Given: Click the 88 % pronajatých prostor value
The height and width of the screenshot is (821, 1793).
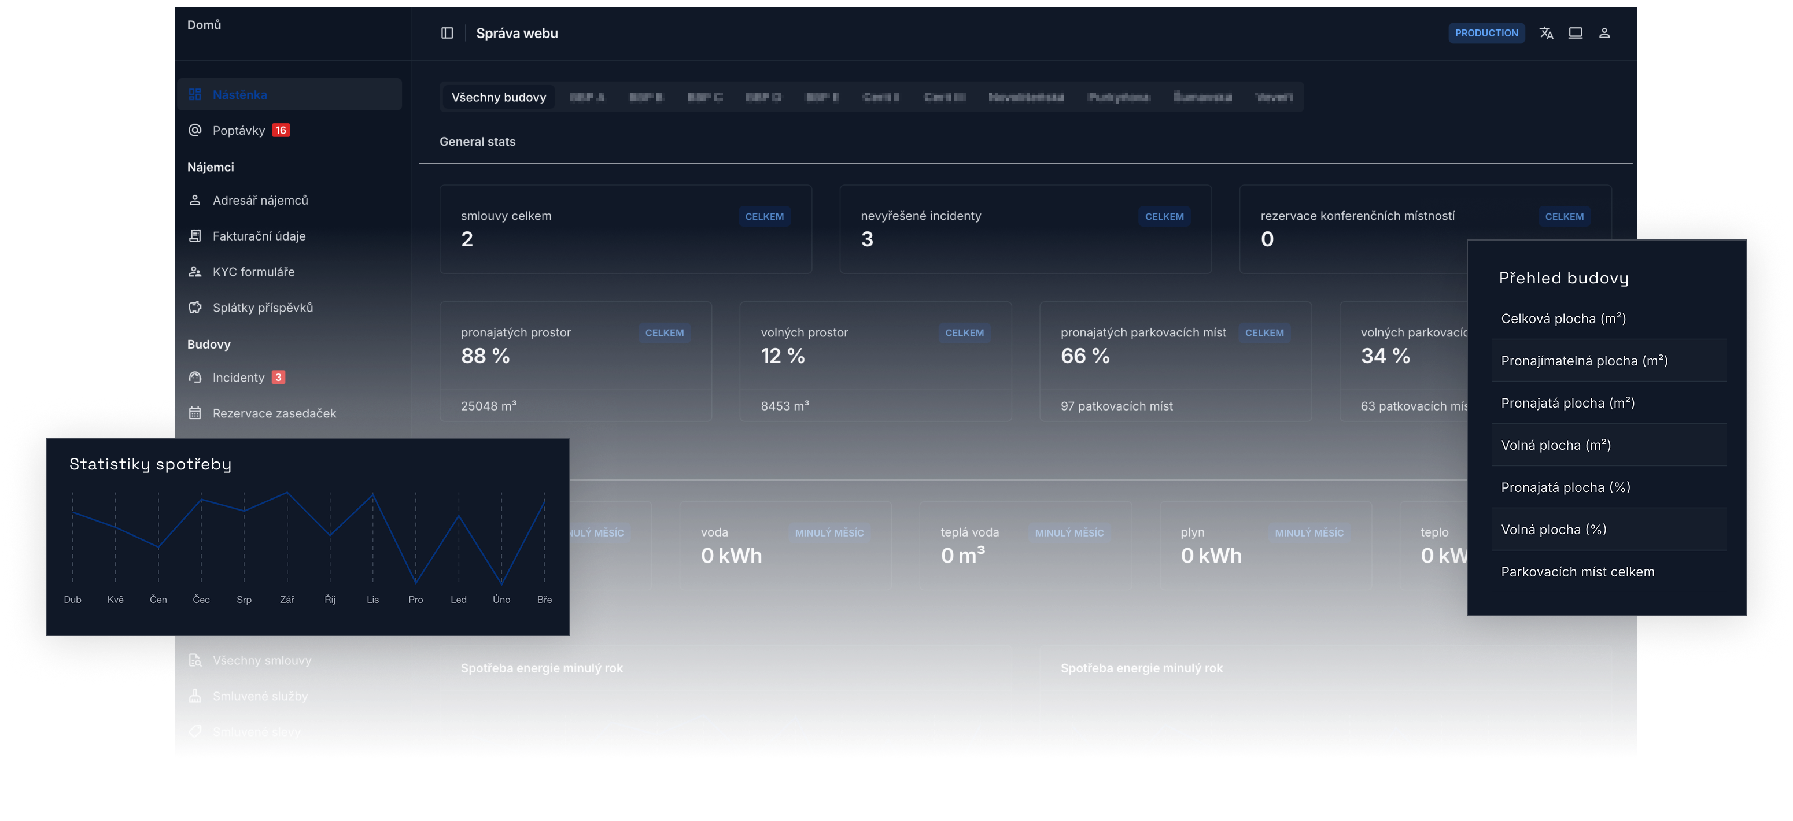Looking at the screenshot, I should coord(485,356).
